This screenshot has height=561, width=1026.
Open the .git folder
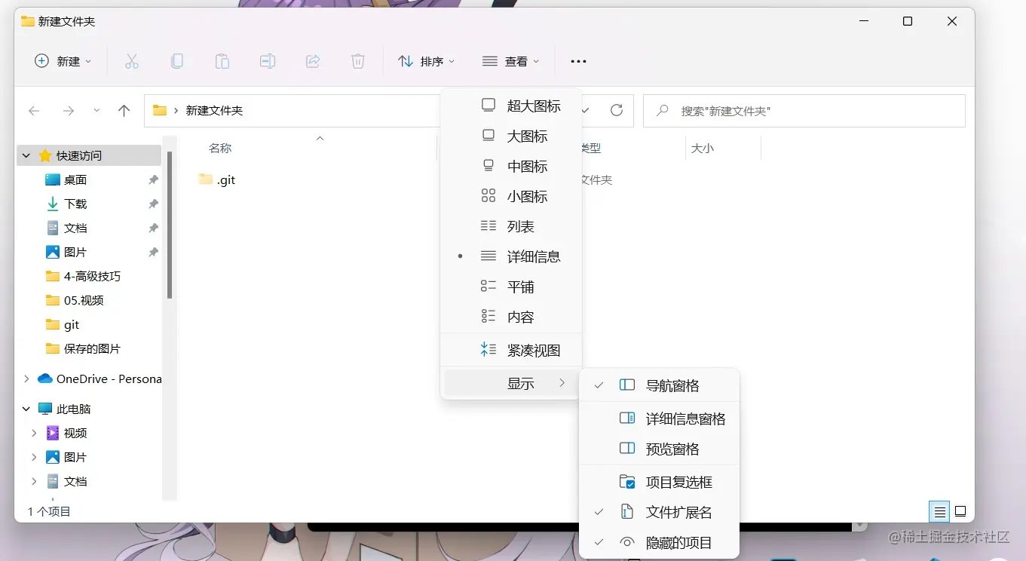(x=225, y=179)
